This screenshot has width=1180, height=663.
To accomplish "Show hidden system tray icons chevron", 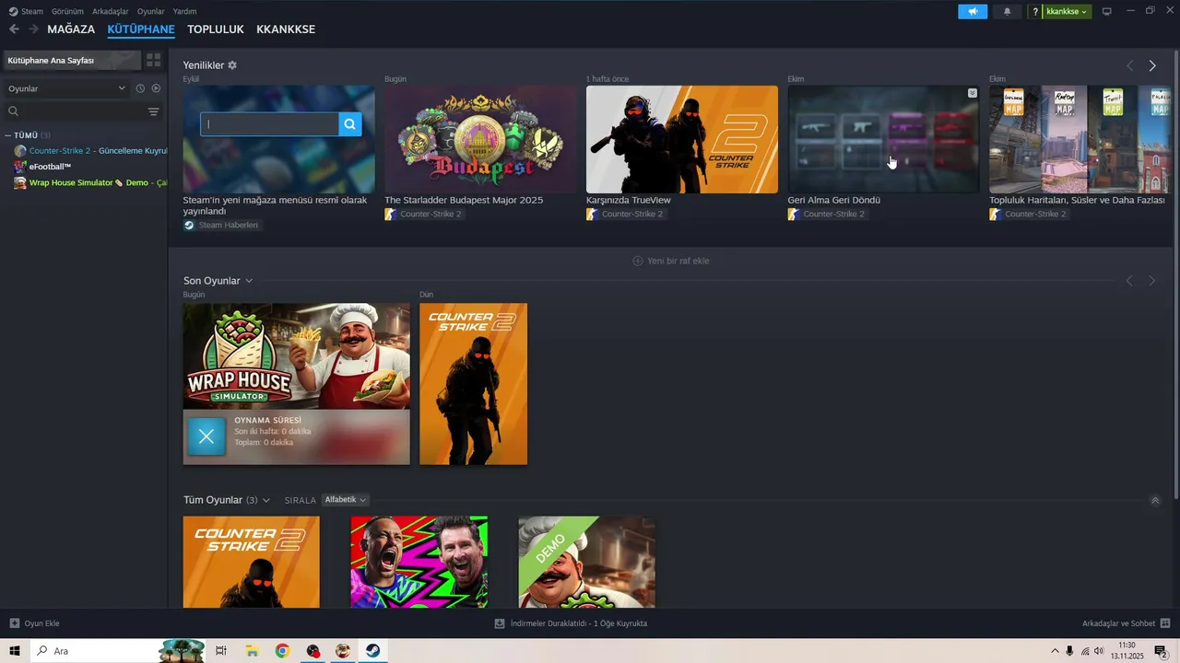I will (x=1054, y=651).
